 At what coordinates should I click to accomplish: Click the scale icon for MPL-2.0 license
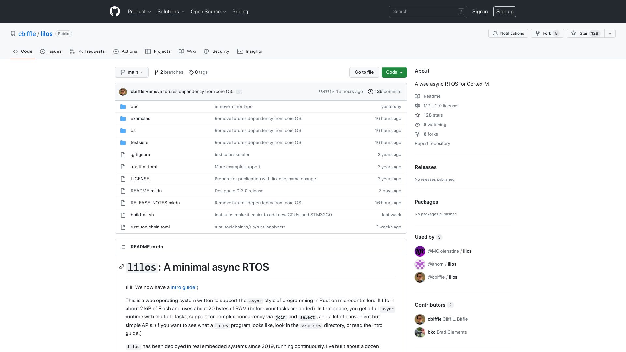click(417, 106)
